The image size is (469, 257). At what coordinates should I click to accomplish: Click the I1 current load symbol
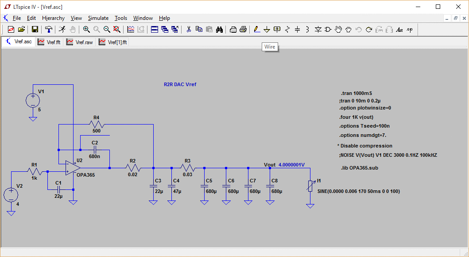click(x=310, y=186)
